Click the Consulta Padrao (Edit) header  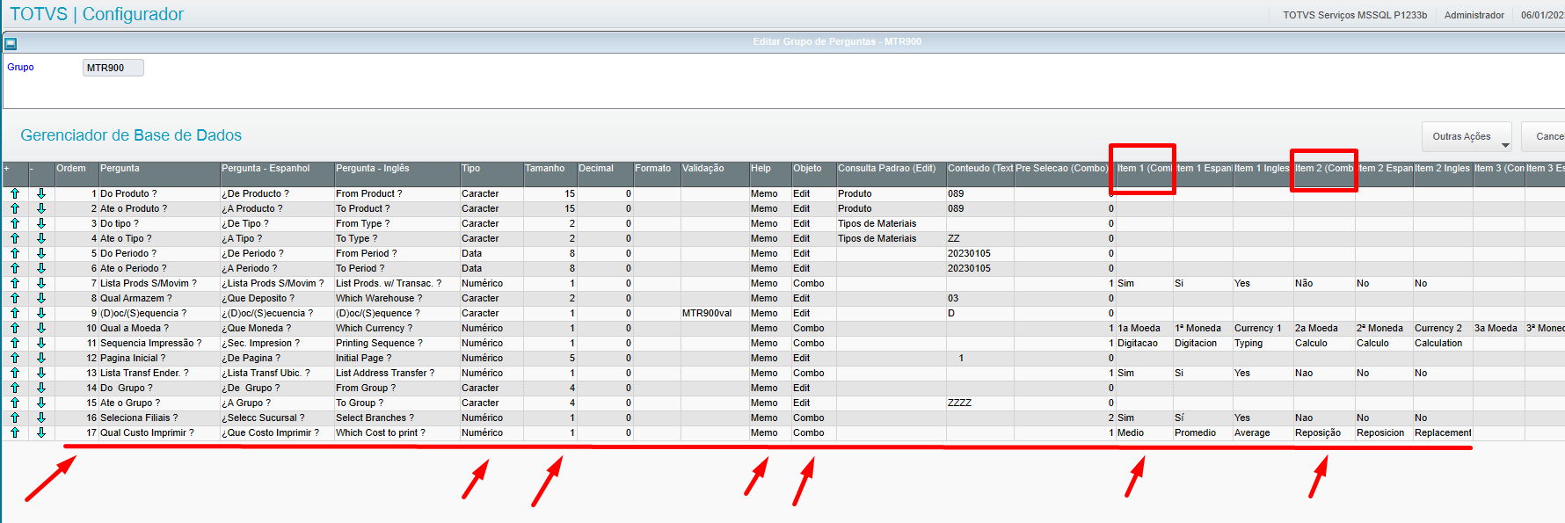(891, 173)
